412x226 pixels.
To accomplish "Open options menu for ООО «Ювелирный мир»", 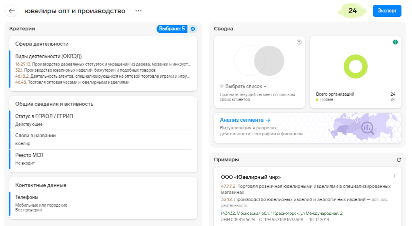I will pos(394,175).
